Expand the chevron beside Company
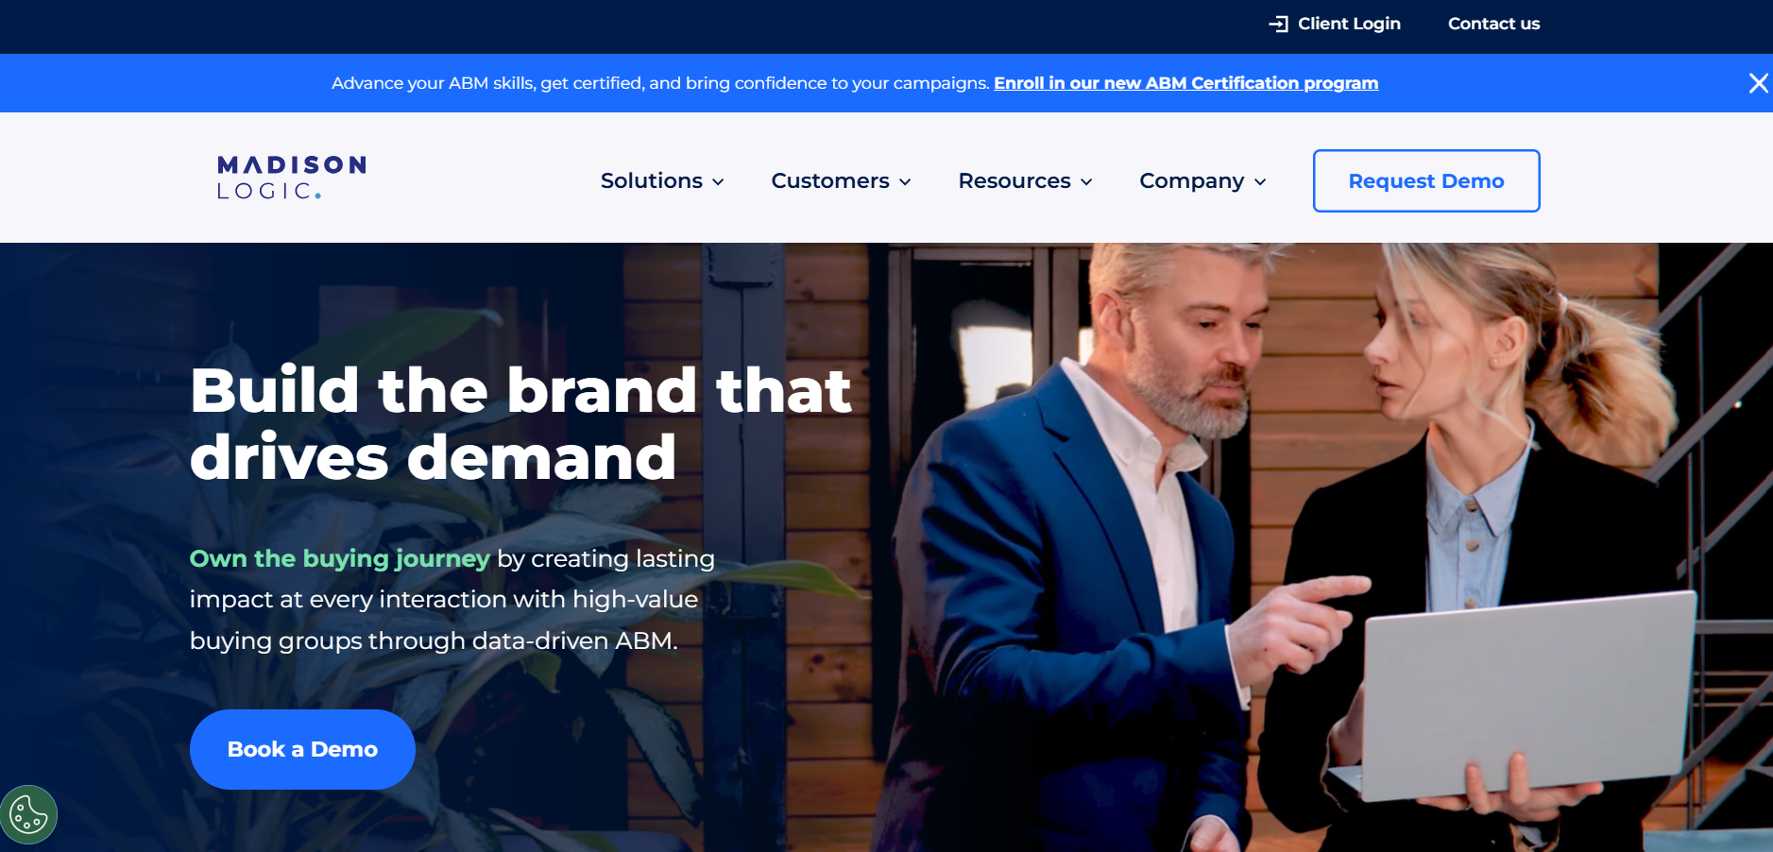The height and width of the screenshot is (852, 1773). [x=1260, y=182]
